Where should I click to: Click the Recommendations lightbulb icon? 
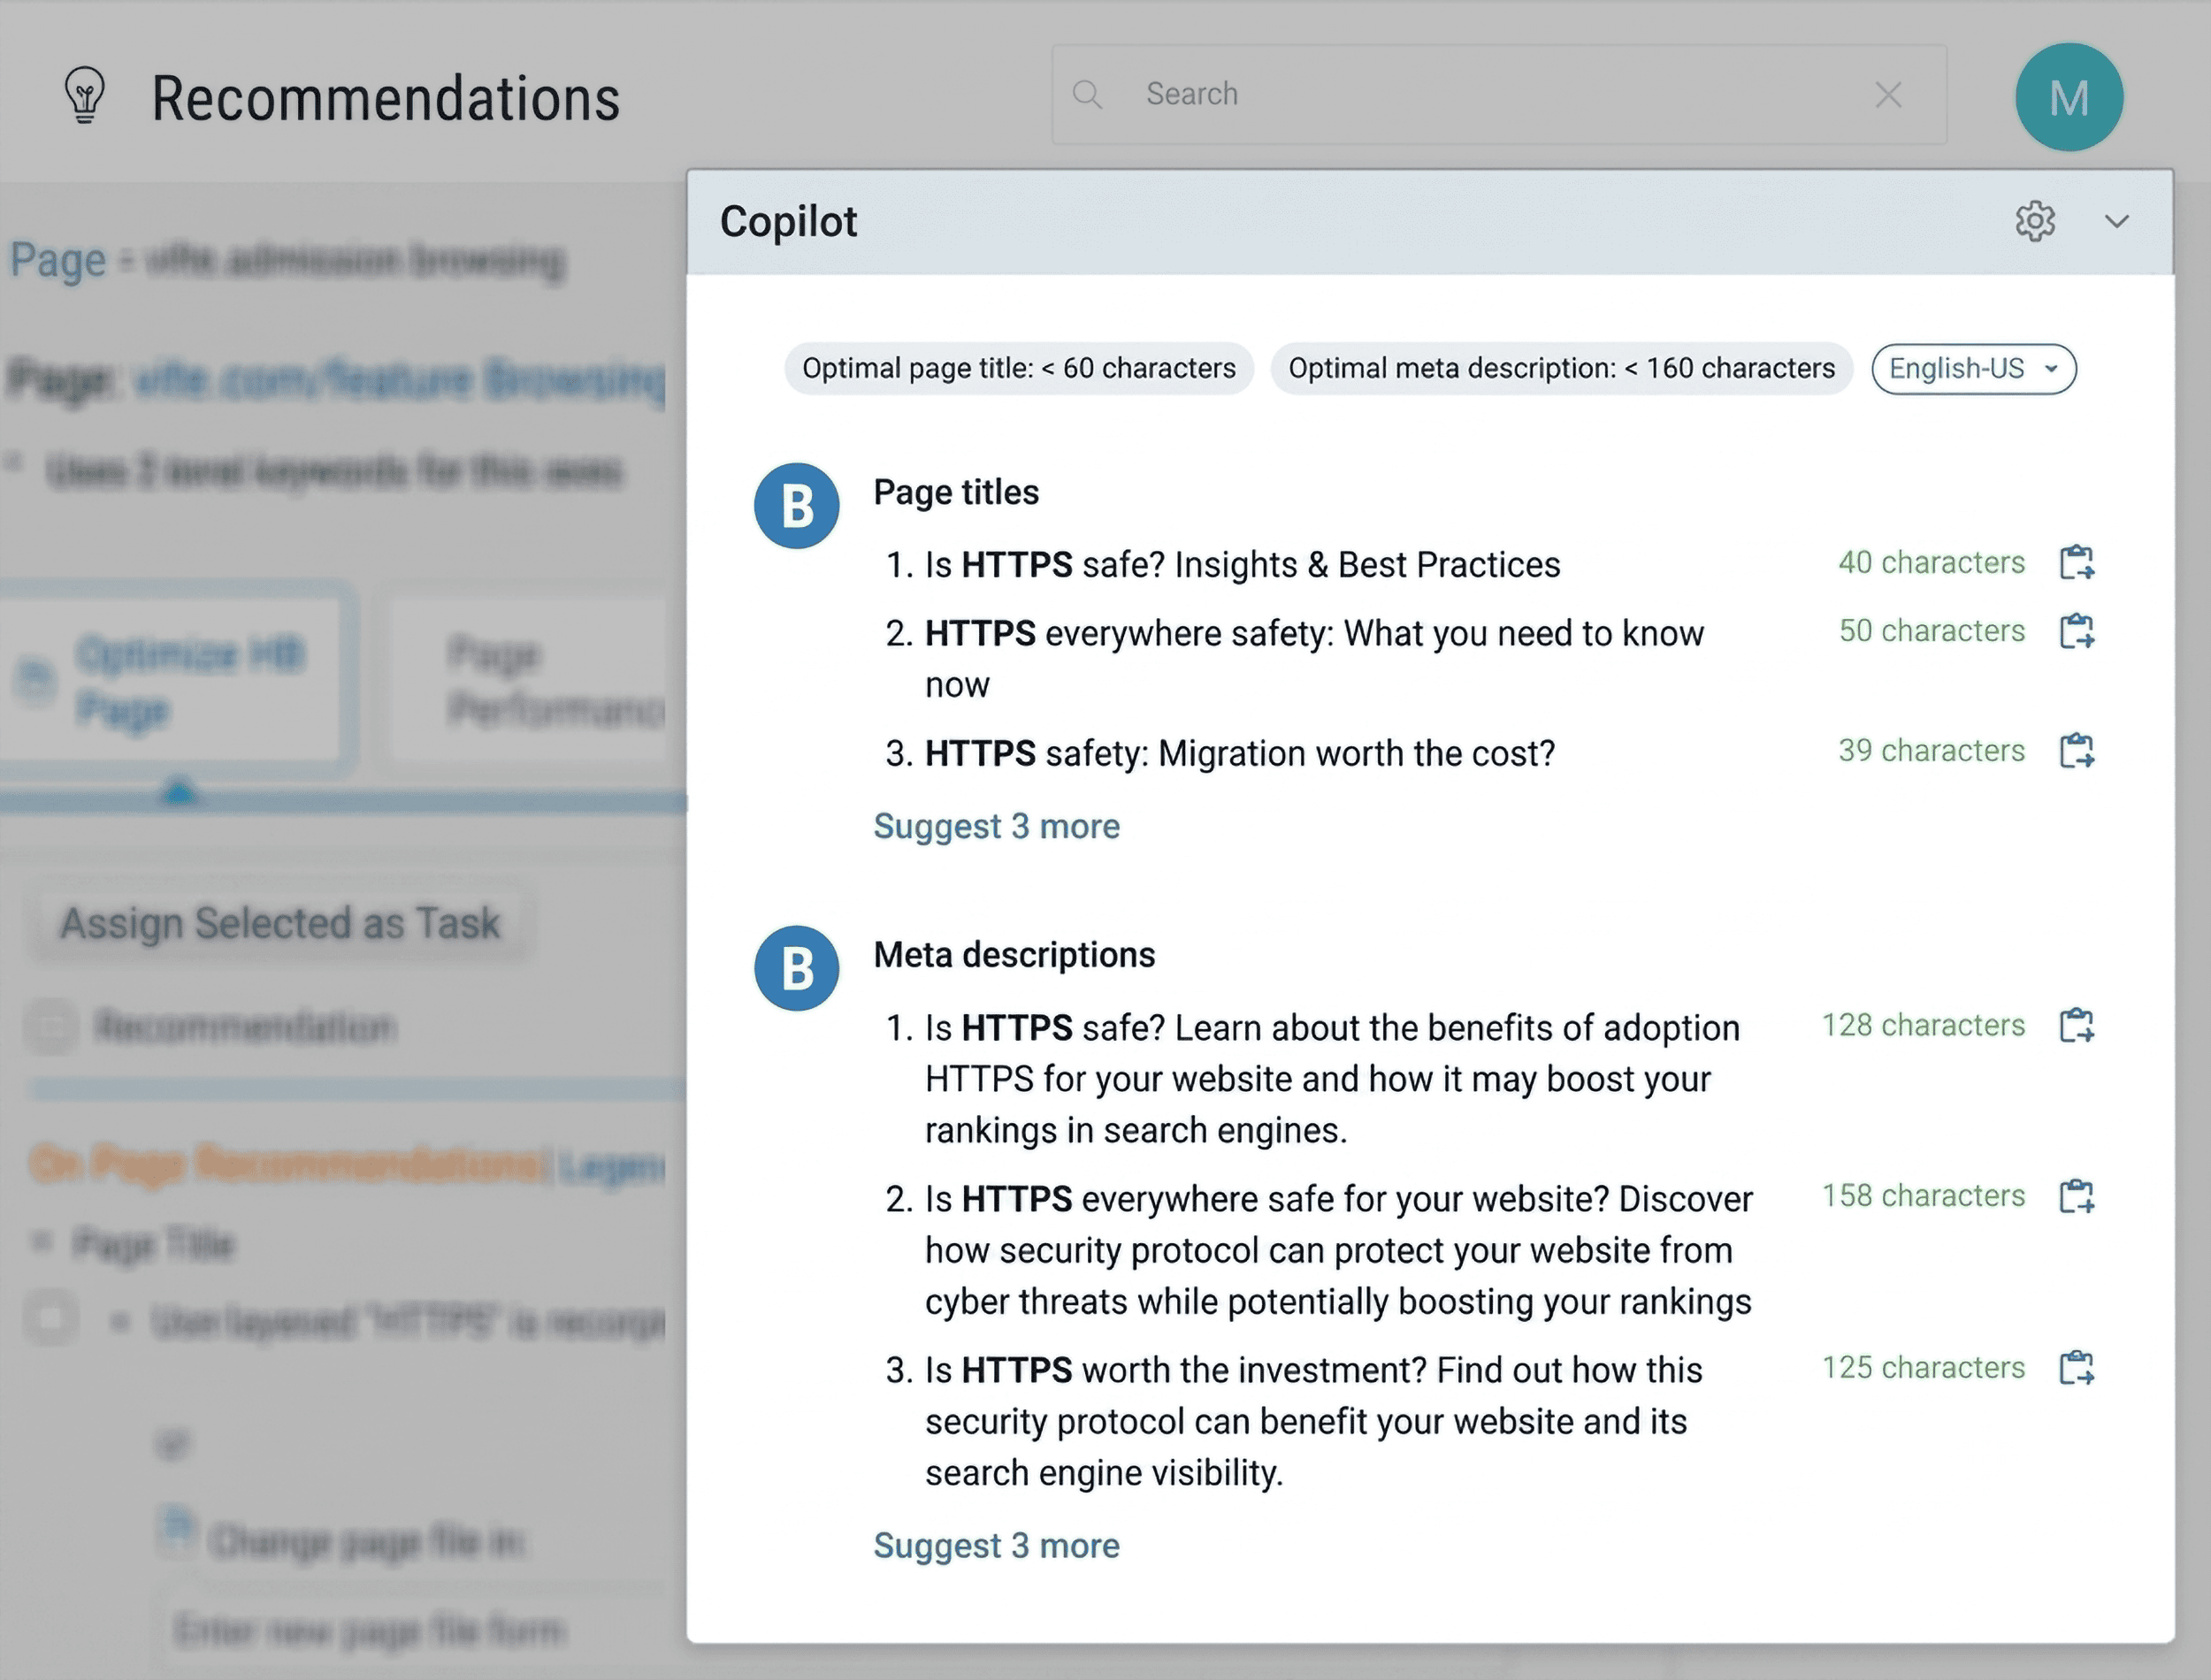click(x=85, y=95)
